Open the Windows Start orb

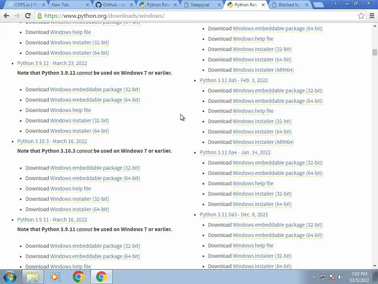(x=10, y=277)
